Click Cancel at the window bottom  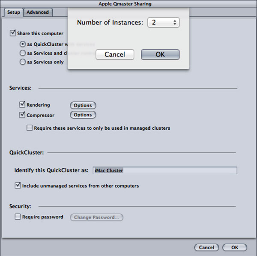(206, 247)
